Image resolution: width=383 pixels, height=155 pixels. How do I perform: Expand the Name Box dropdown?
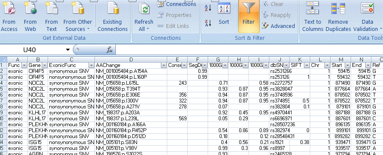(68, 50)
